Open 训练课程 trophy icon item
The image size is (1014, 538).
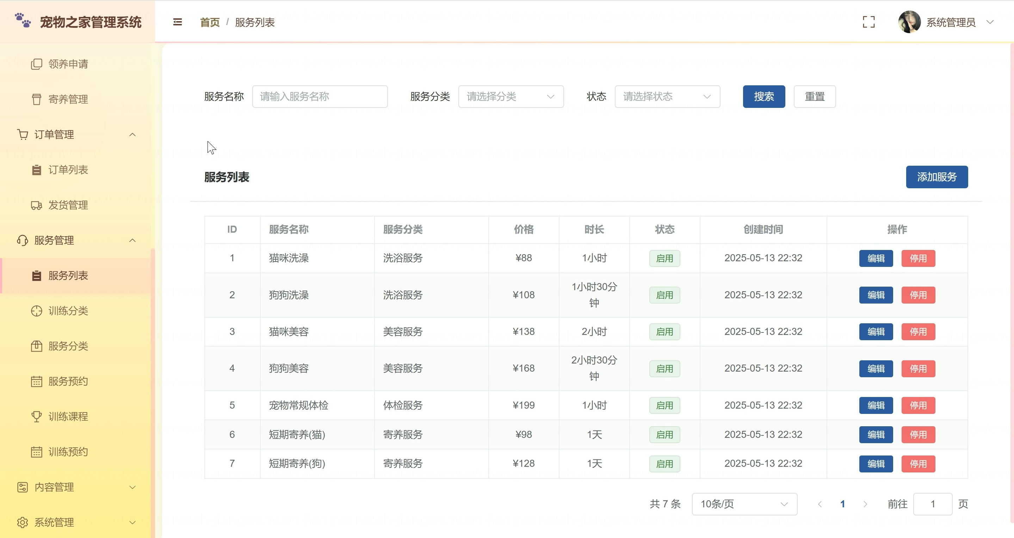(x=68, y=416)
